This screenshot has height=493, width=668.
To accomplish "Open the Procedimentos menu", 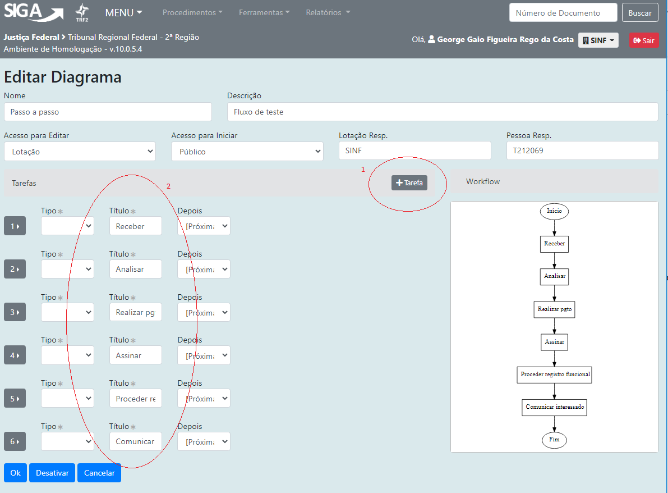I will coord(192,12).
